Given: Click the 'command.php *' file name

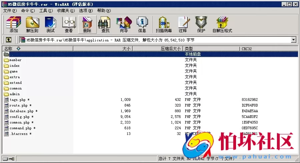Looking at the screenshot, I should tap(23, 128).
